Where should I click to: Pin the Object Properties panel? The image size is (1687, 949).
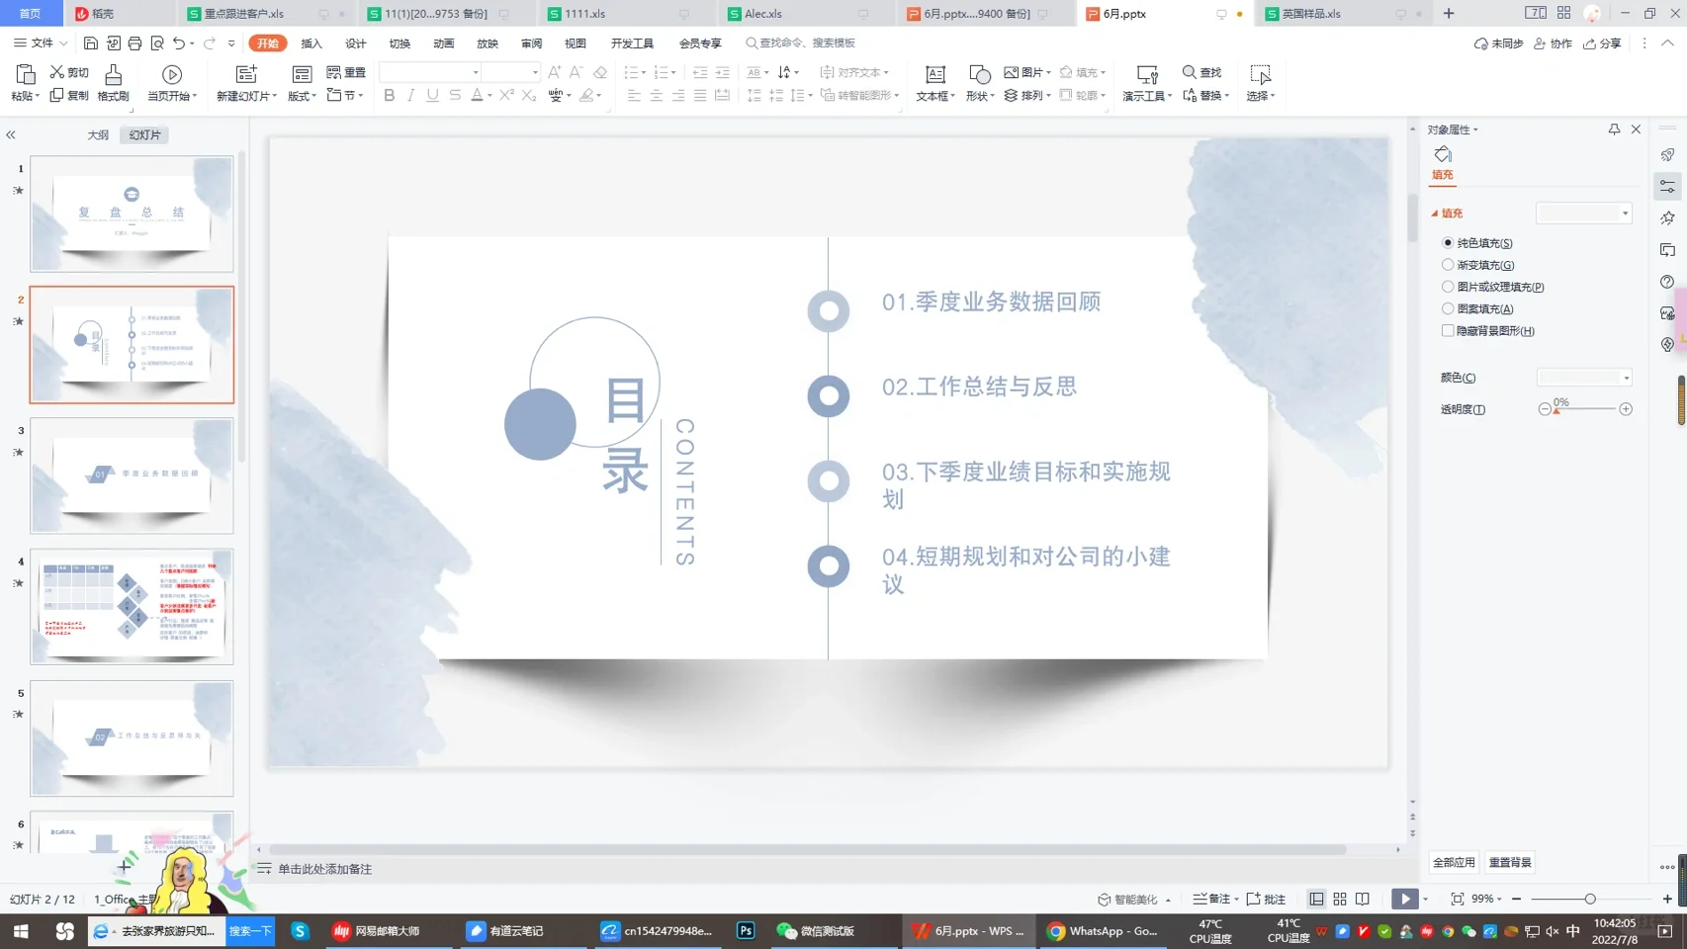click(x=1614, y=129)
